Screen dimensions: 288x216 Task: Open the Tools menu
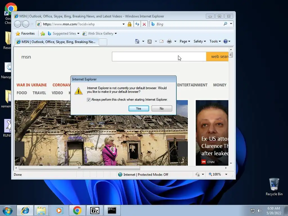pos(215,41)
